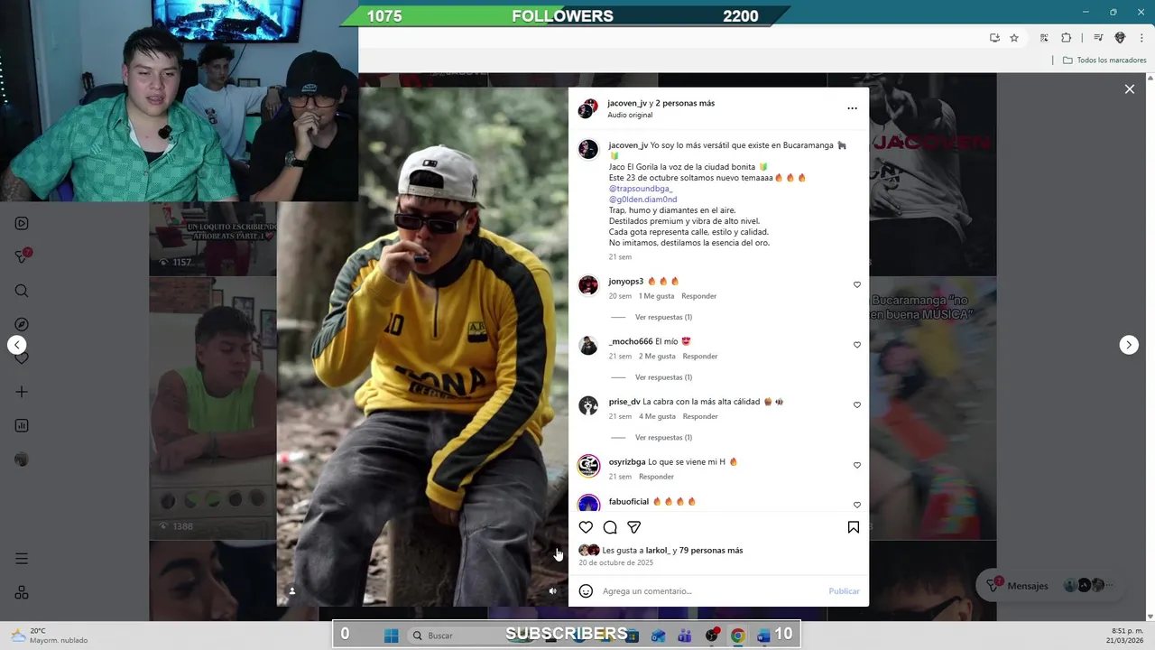1155x650 pixels.
Task: Open the hamburger More menu in sidebar
Action: (22, 559)
